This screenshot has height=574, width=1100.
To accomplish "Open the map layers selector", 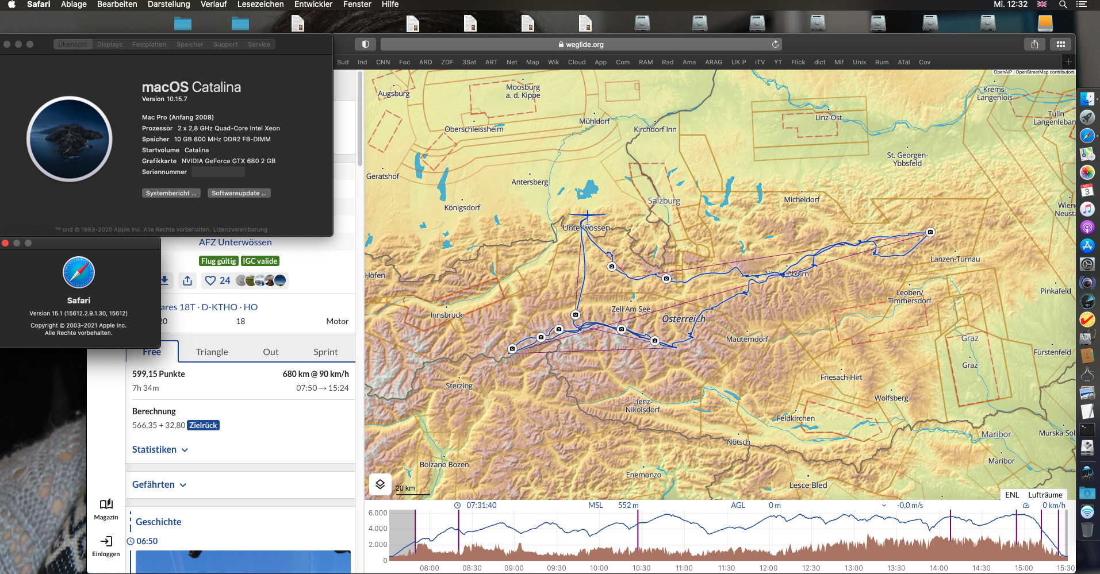I will point(380,484).
